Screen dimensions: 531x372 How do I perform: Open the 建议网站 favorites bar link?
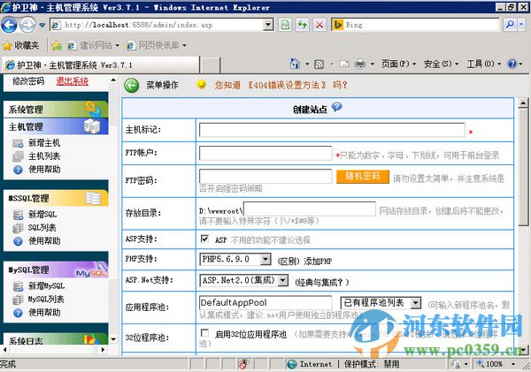(x=94, y=45)
